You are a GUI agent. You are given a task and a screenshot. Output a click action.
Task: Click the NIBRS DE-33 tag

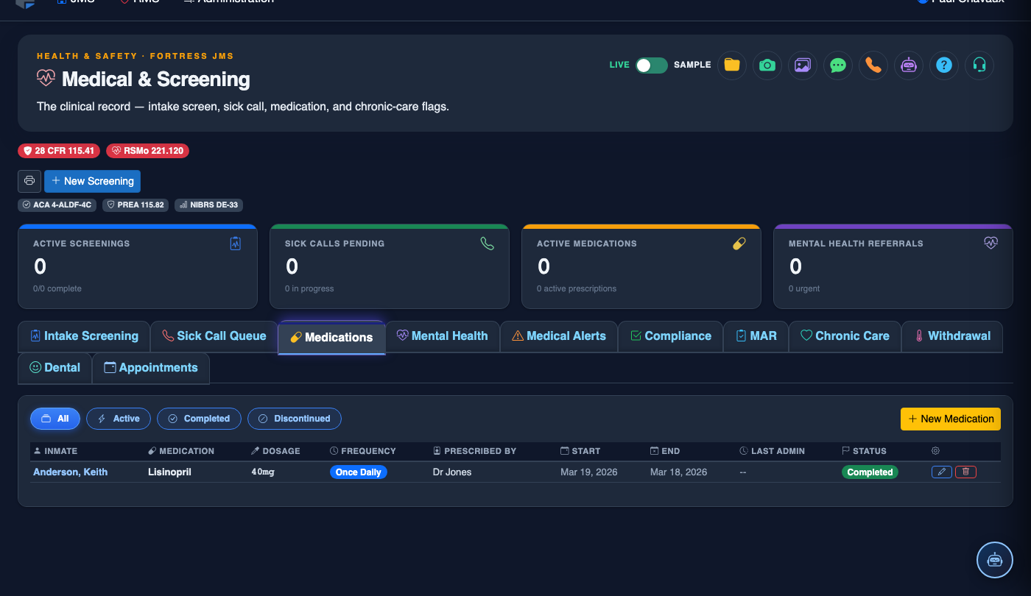(x=208, y=205)
